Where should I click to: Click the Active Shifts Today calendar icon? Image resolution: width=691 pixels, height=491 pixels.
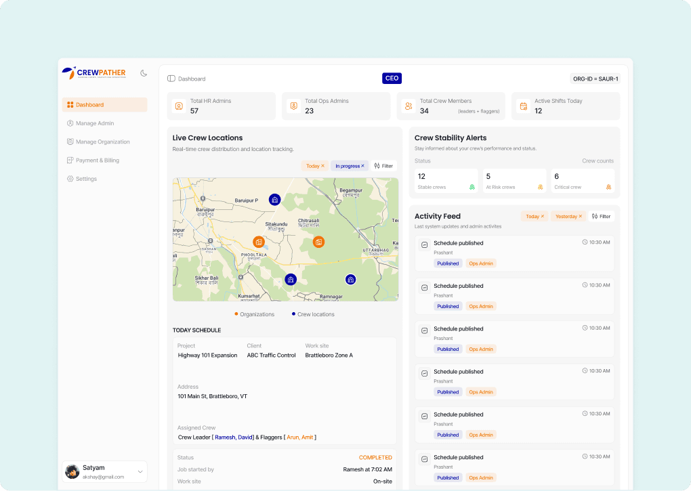(x=523, y=106)
